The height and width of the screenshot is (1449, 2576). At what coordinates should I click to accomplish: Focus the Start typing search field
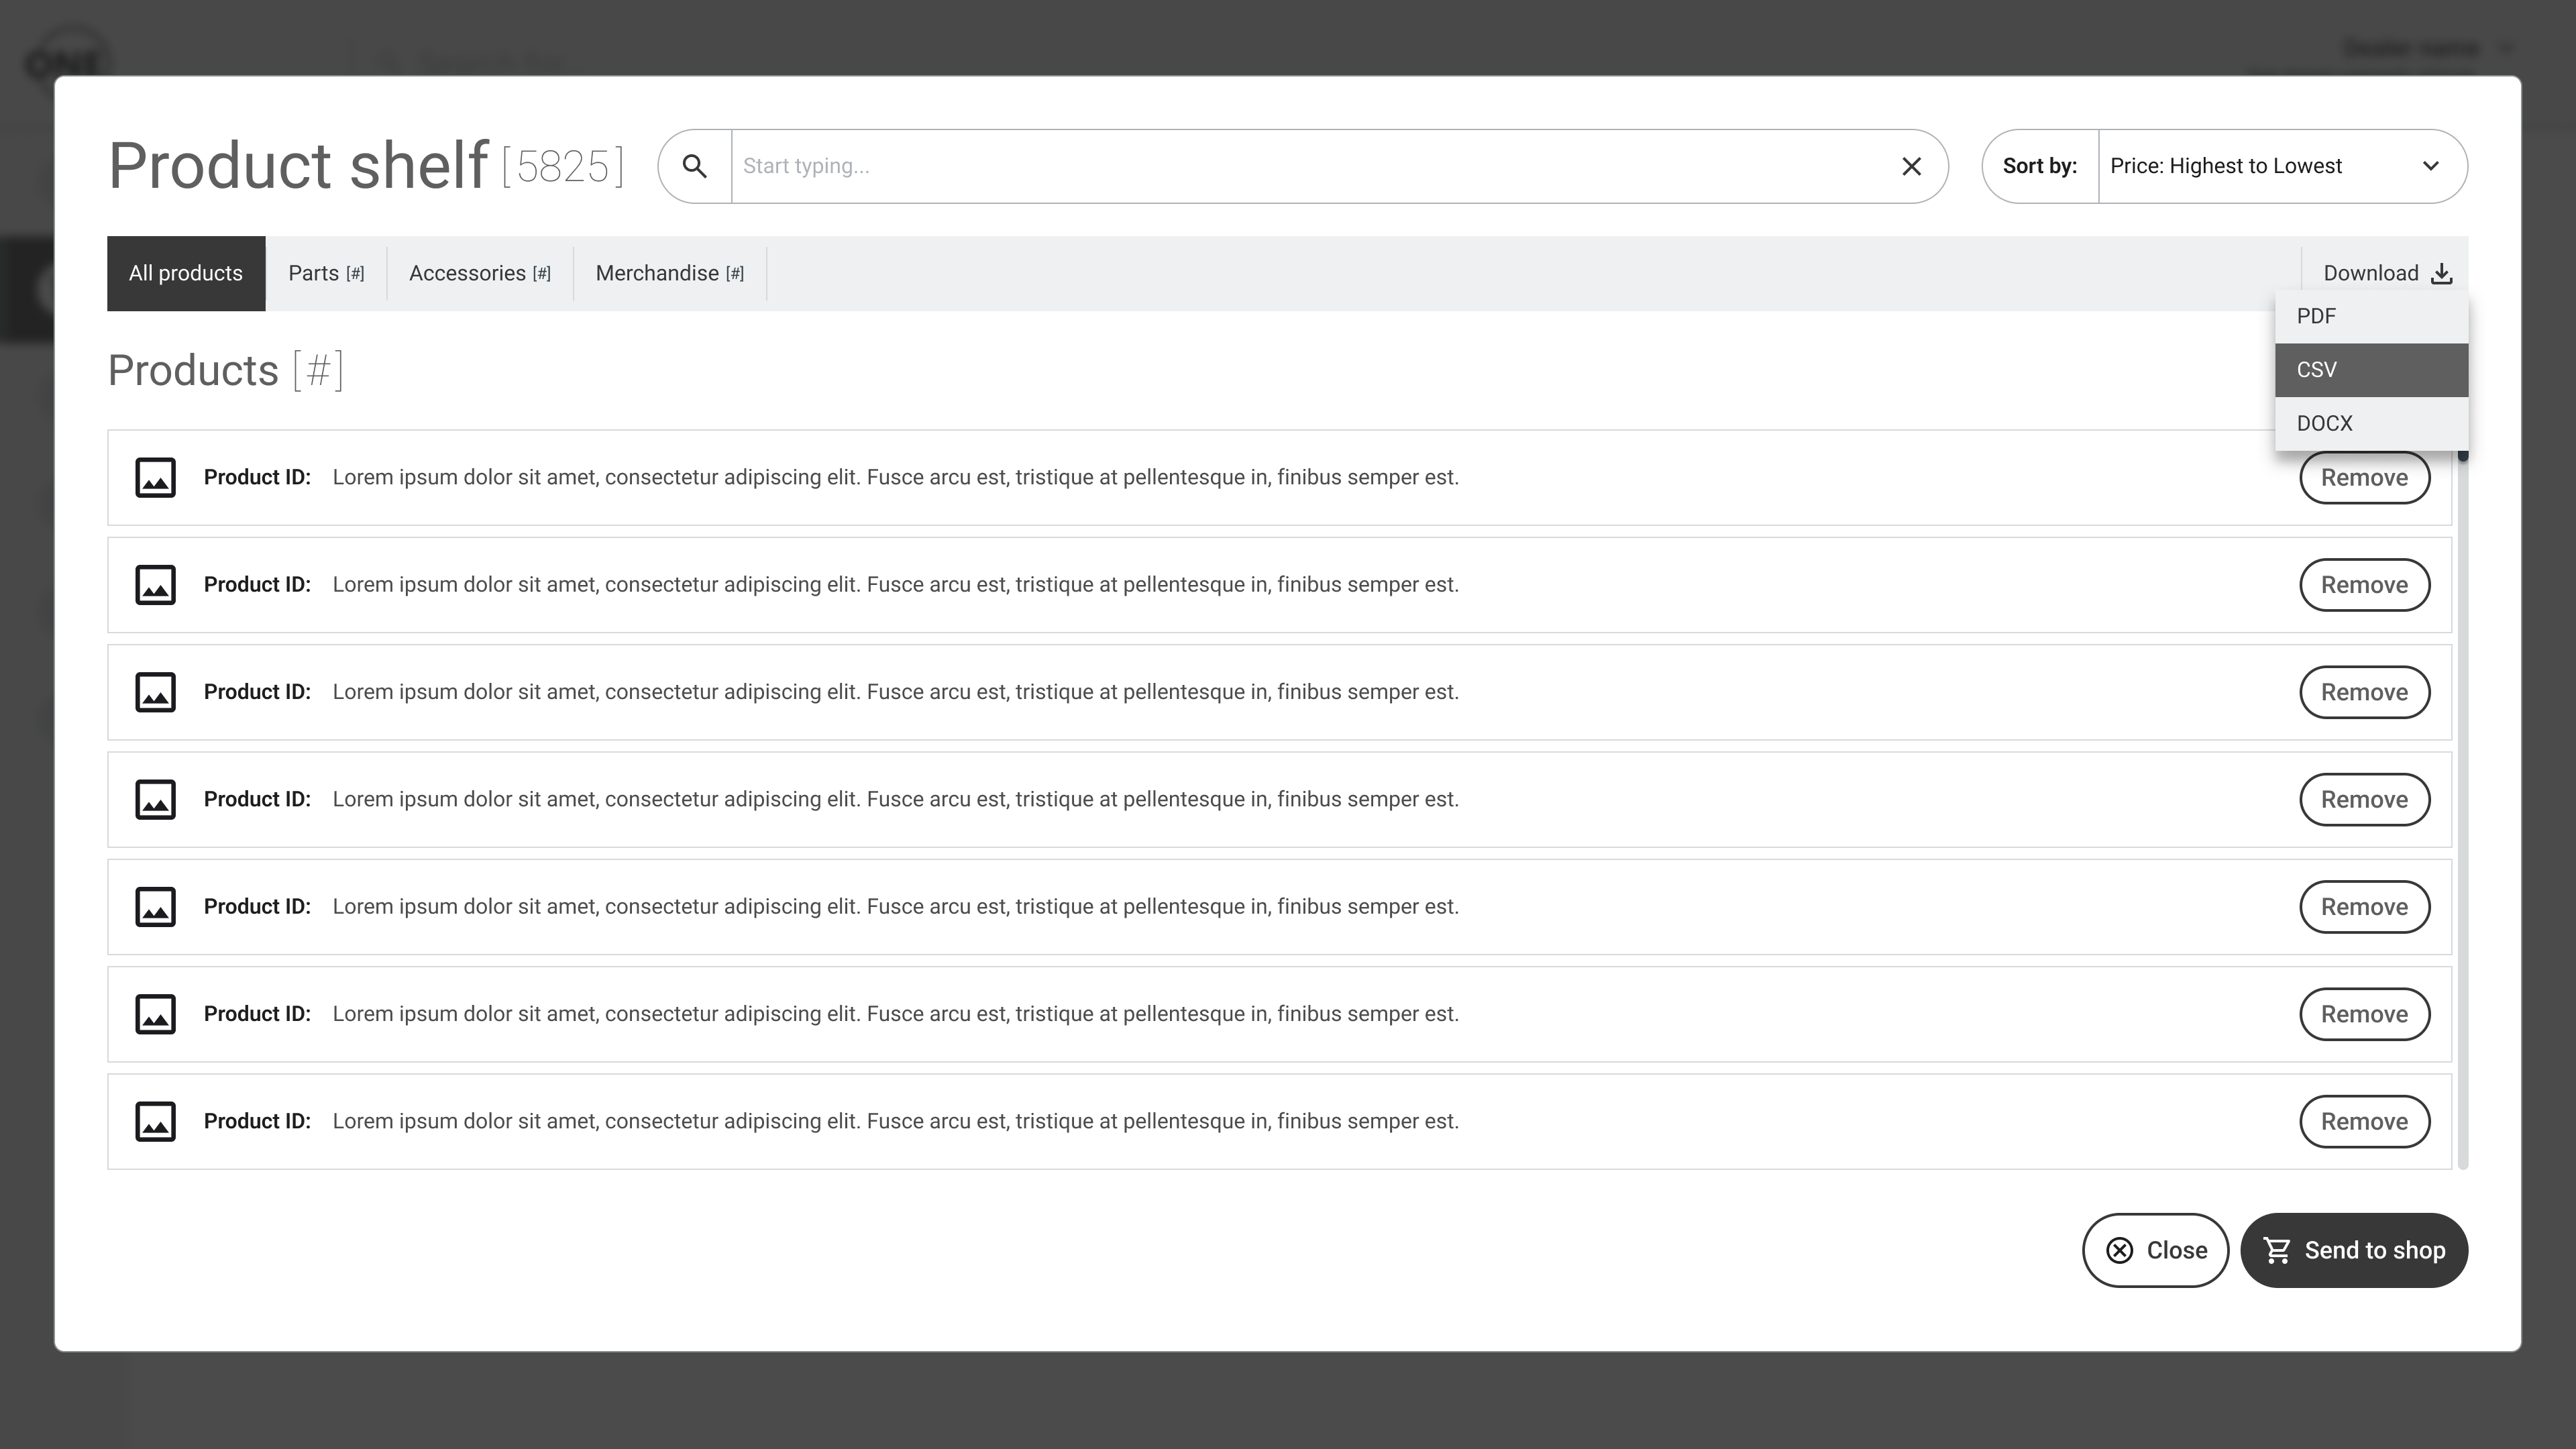click(1300, 166)
